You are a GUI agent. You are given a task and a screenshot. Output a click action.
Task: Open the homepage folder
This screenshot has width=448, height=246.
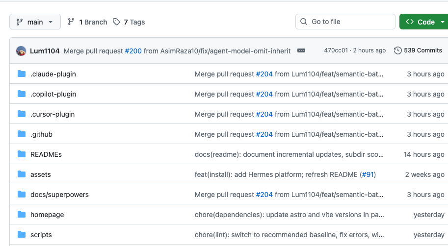coord(47,215)
